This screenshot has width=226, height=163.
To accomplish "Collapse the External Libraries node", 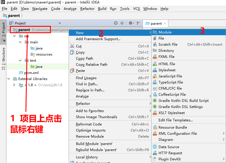I will [9, 79].
